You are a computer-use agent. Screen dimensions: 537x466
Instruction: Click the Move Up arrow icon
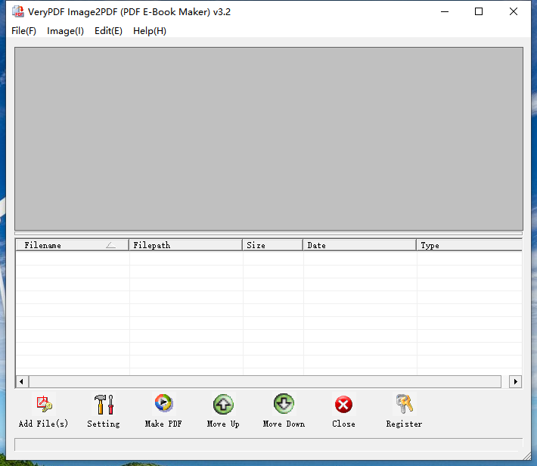coord(223,404)
